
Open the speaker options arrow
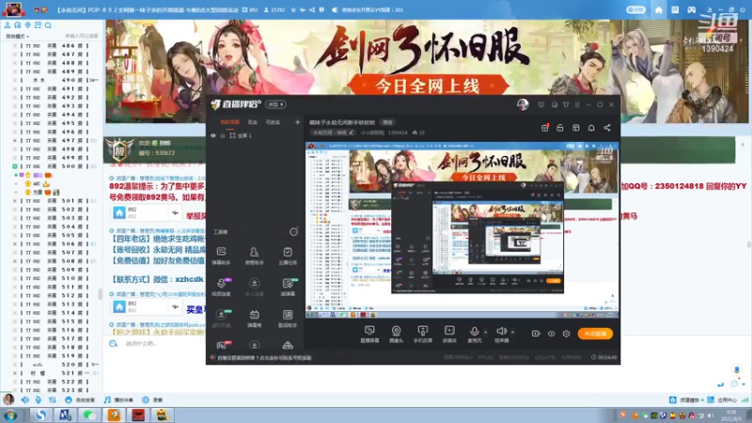coord(512,332)
